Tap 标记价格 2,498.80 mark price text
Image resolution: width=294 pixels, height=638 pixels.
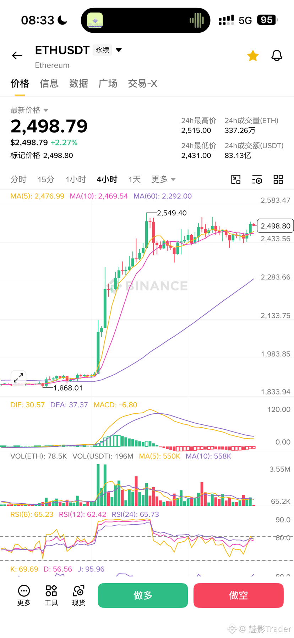(x=42, y=155)
